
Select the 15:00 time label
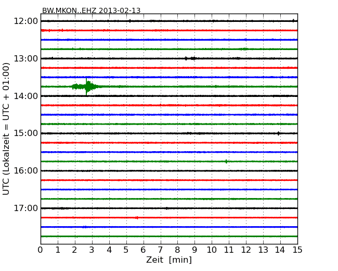pyautogui.click(x=26, y=133)
